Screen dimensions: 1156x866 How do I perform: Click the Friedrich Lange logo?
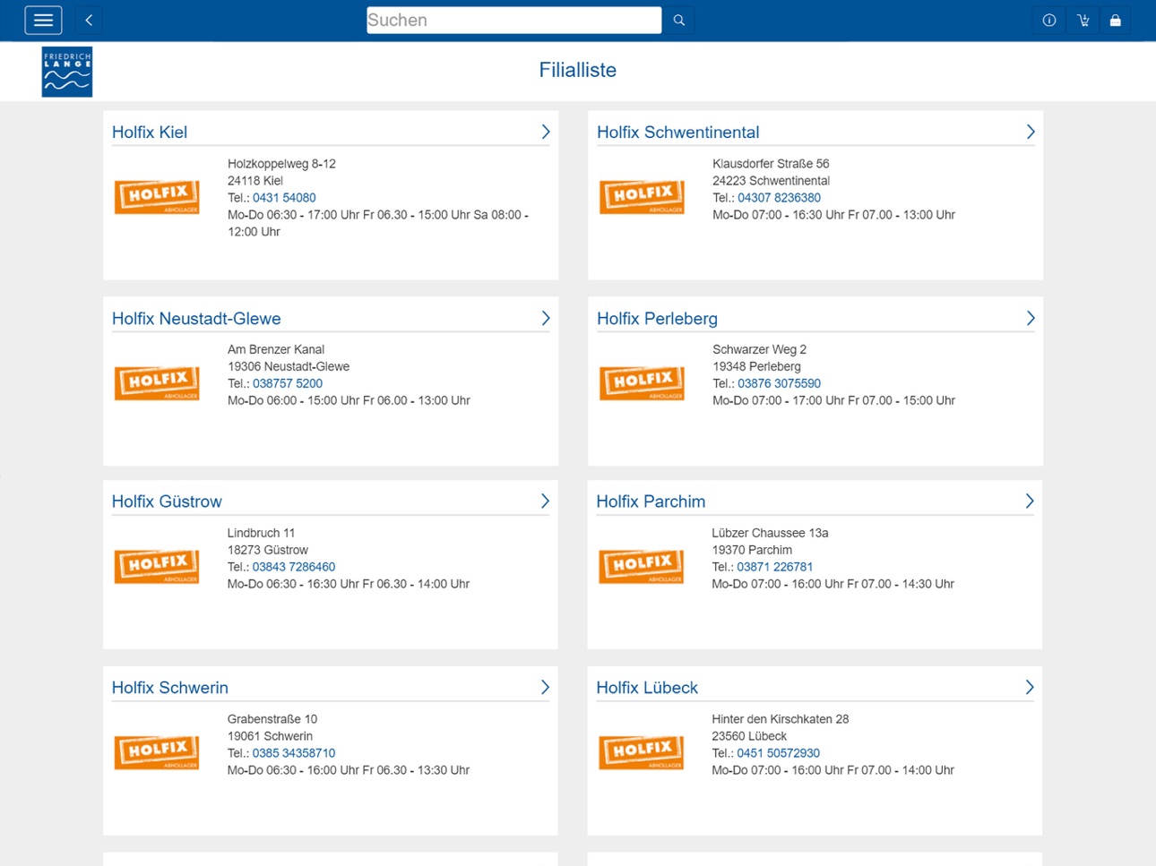pos(67,72)
